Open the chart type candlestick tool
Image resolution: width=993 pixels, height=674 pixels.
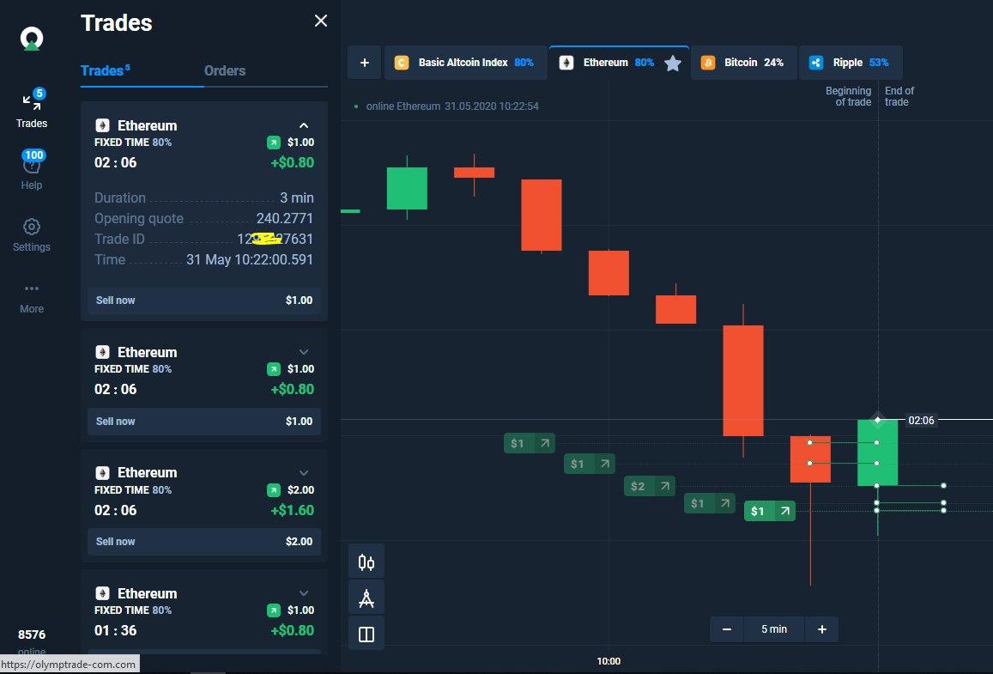coord(366,562)
